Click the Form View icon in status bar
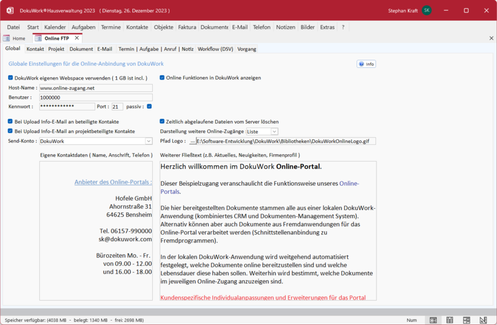 click(x=433, y=319)
